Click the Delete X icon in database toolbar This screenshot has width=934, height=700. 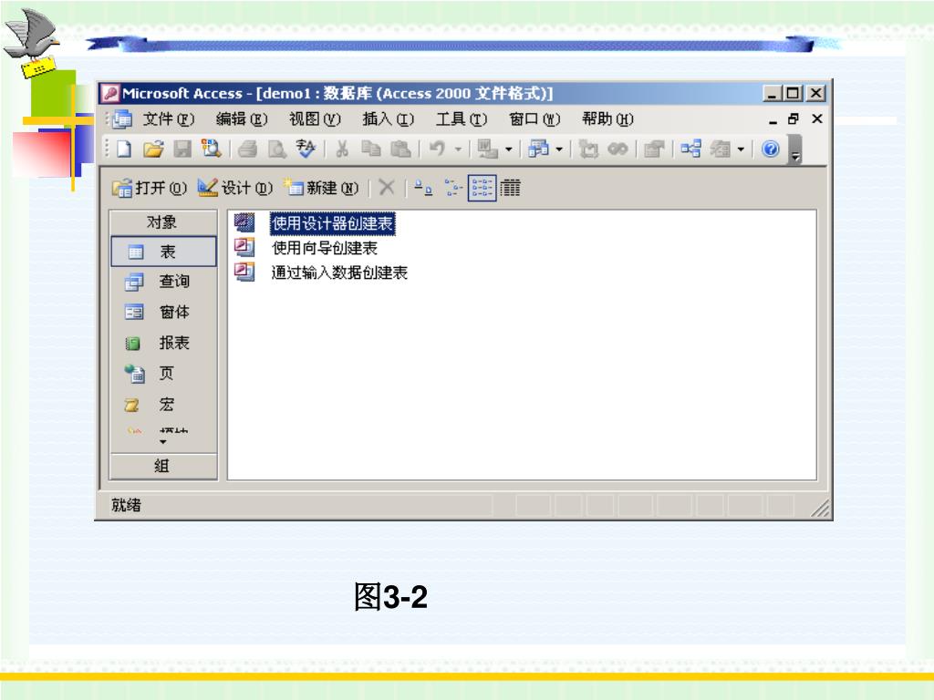click(x=387, y=188)
